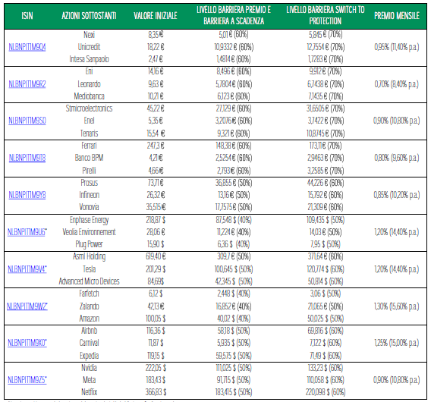
Task: Select the Amazon stock name
Action: 89,319
